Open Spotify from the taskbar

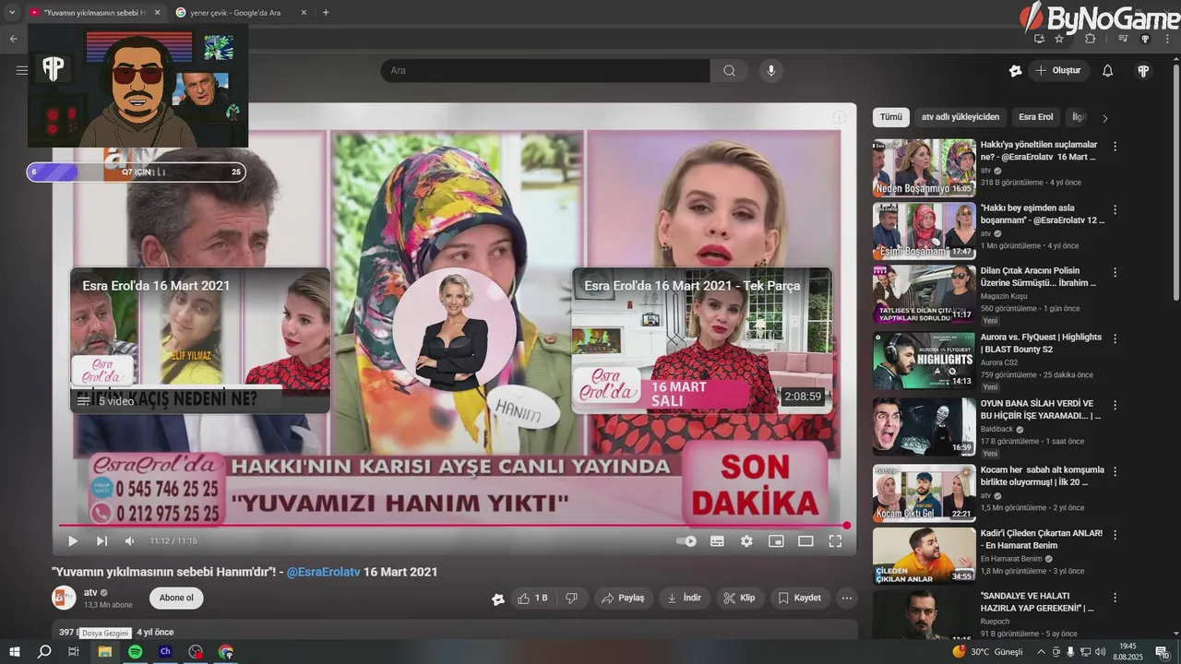[136, 652]
